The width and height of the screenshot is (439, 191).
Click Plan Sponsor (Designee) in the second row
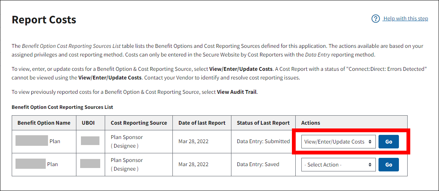[x=127, y=165]
